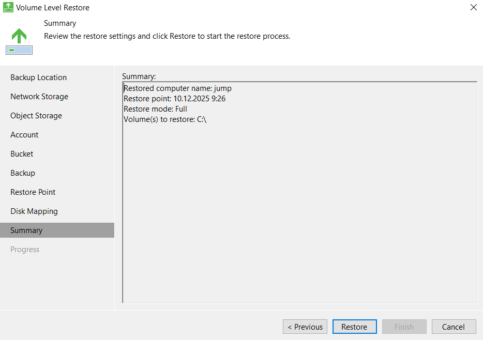The height and width of the screenshot is (340, 483).
Task: Open the Bucket step
Action: tap(22, 154)
